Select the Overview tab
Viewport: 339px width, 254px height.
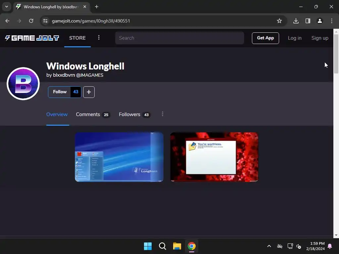click(57, 114)
